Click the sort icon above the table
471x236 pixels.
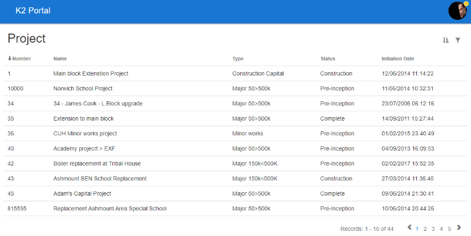coord(446,40)
